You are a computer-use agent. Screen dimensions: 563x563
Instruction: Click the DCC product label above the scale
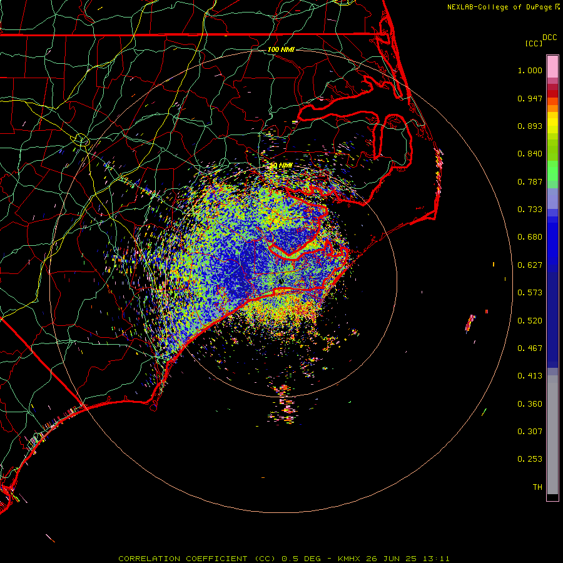pyautogui.click(x=549, y=38)
